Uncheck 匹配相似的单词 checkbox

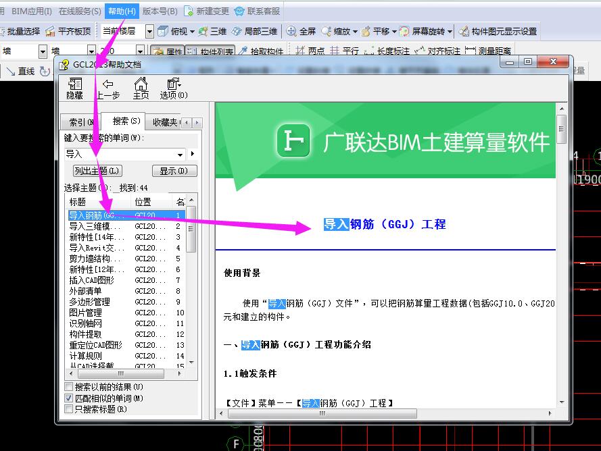click(x=68, y=398)
